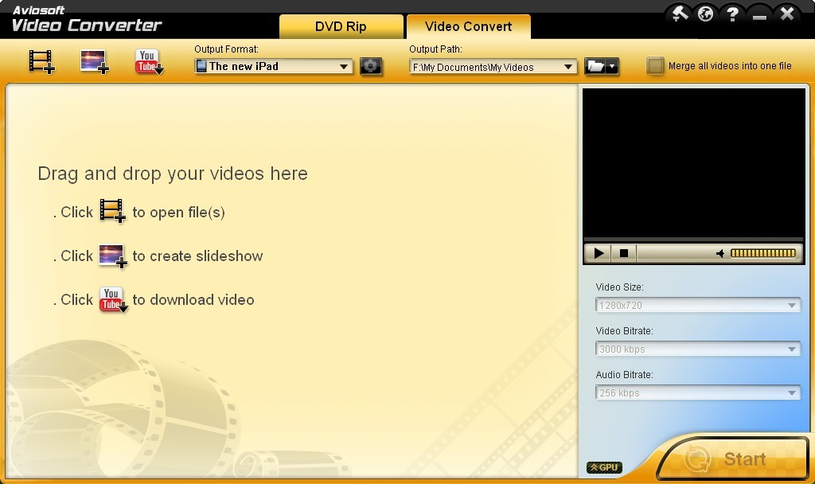The image size is (815, 484).
Task: Click the YouTube download icon in the toolbar
Action: 149,62
